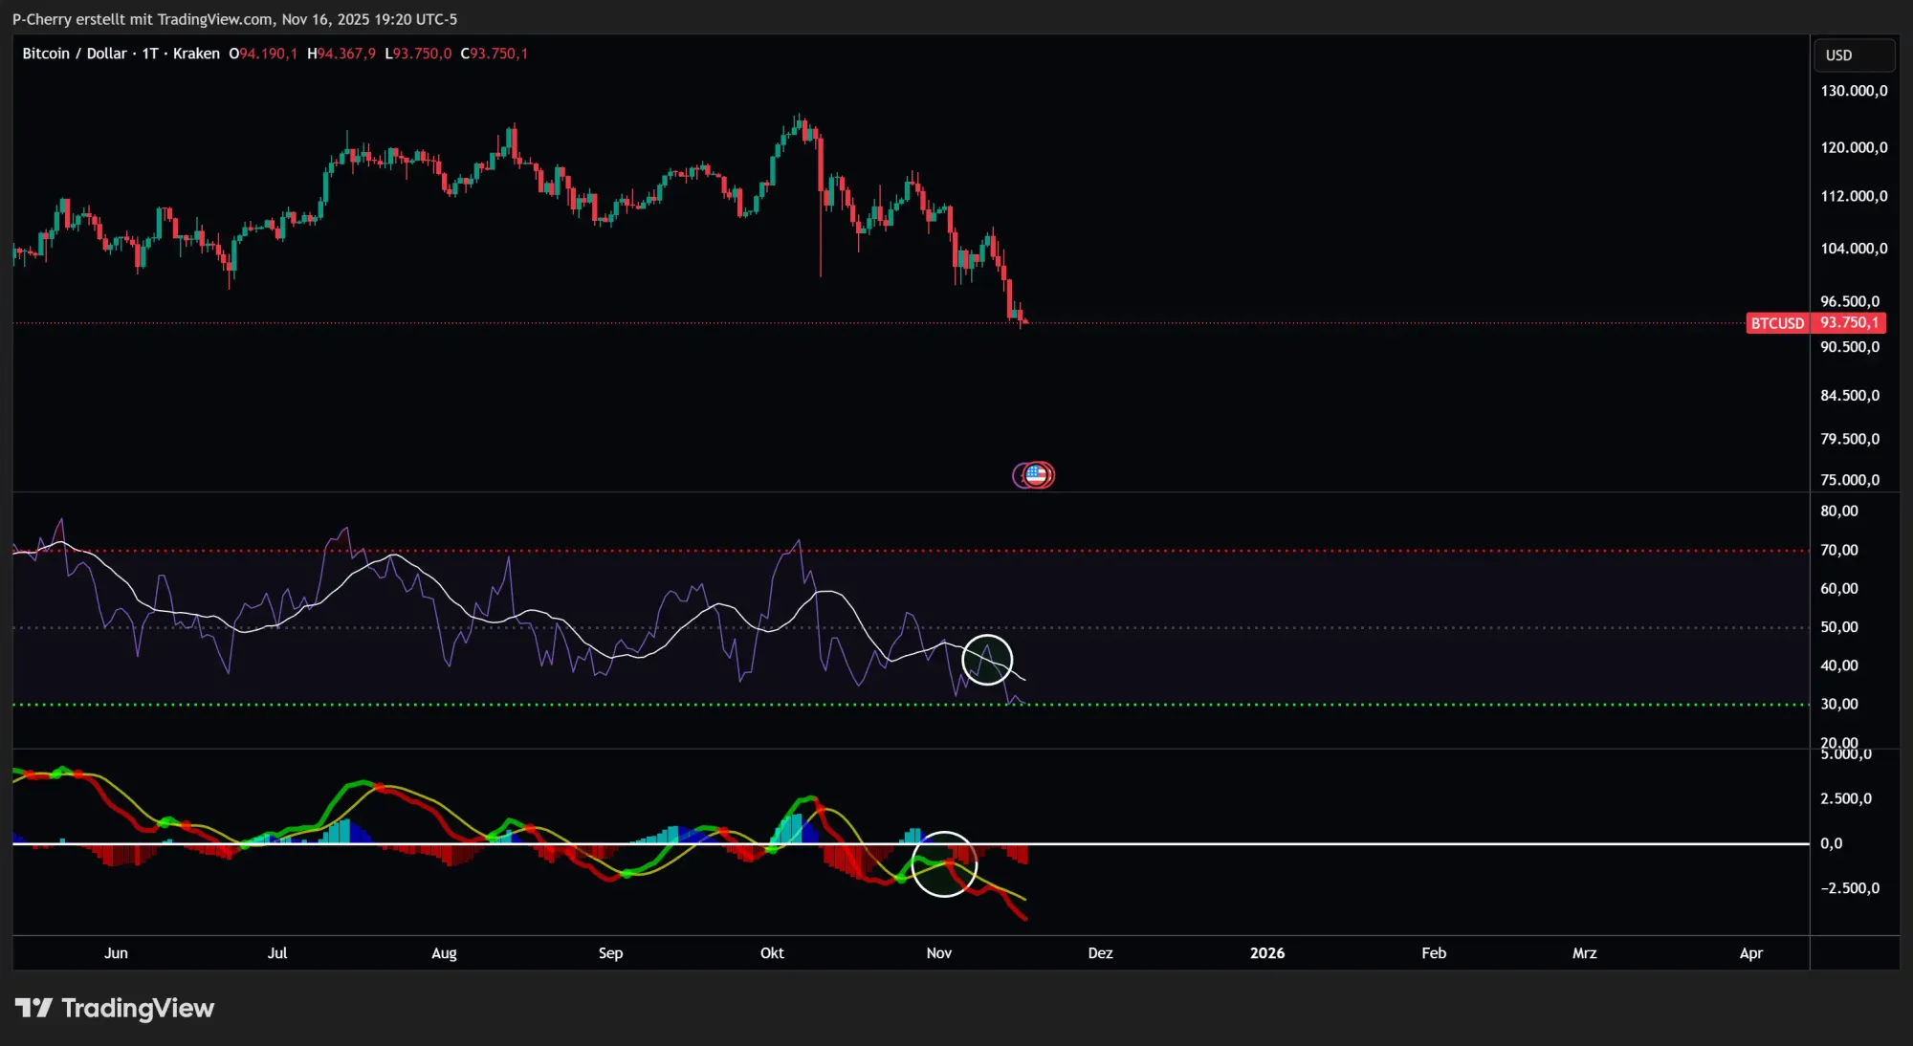Click the TradingView logo
The image size is (1913, 1046).
pyautogui.click(x=115, y=1008)
